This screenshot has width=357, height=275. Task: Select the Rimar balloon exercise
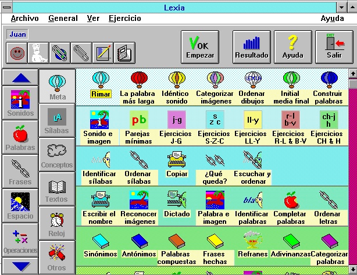click(101, 85)
